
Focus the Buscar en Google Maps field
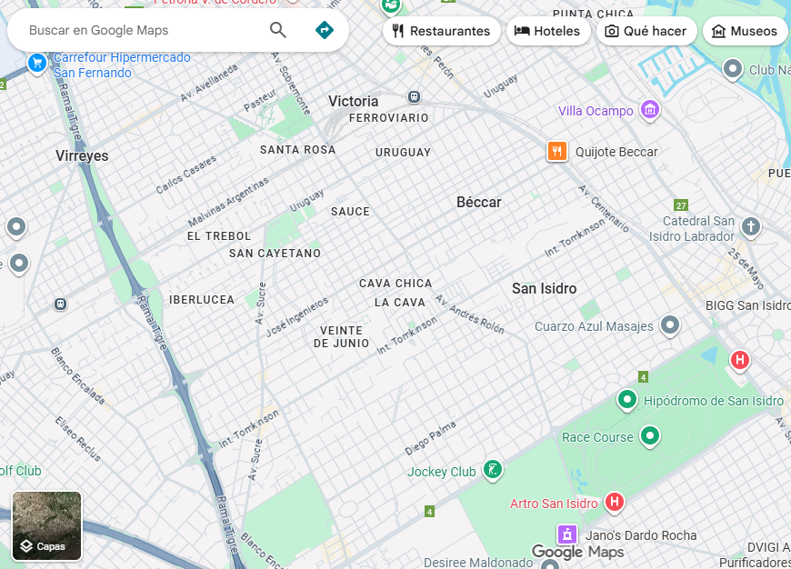coord(136,30)
